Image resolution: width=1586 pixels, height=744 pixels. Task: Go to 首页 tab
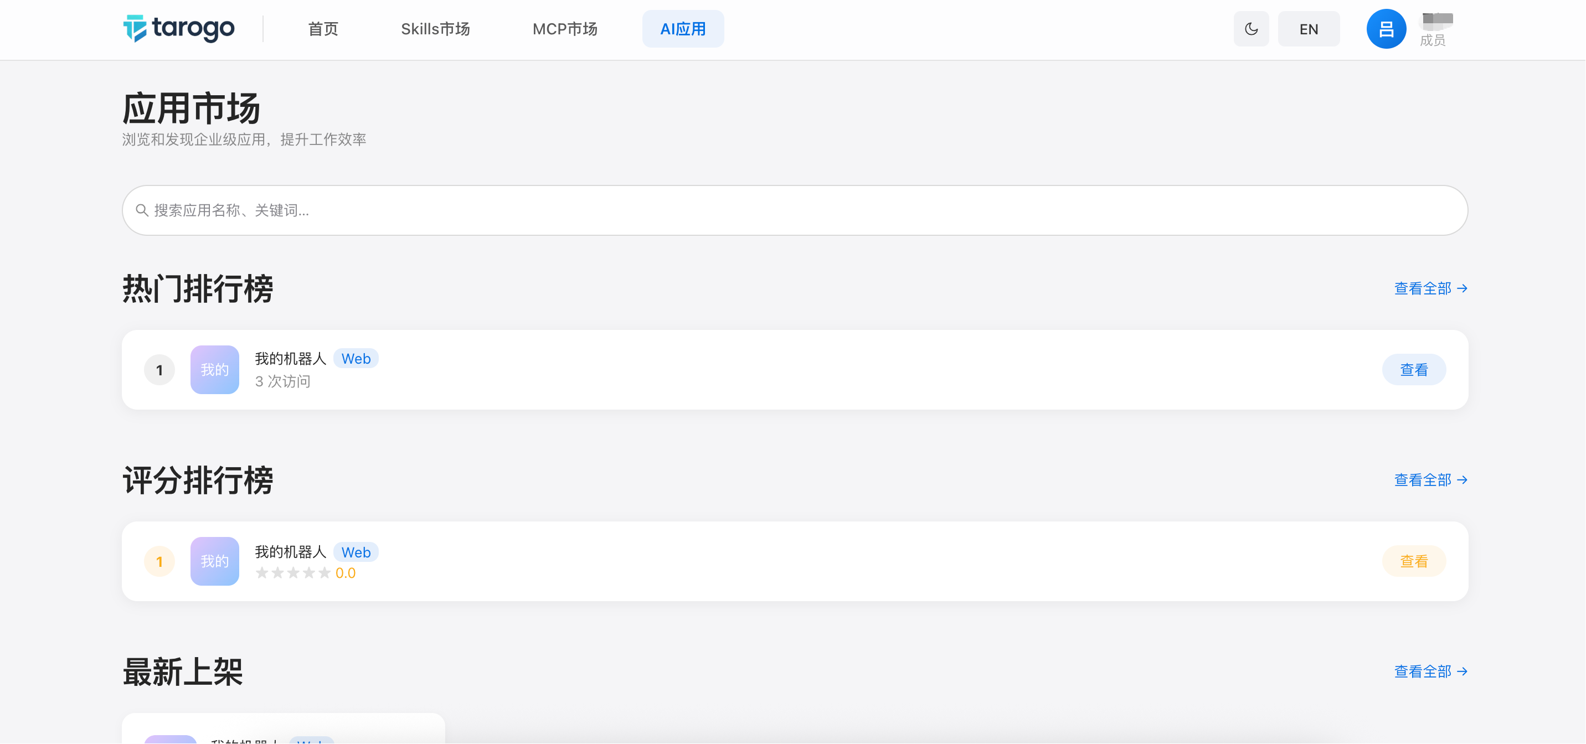tap(323, 29)
